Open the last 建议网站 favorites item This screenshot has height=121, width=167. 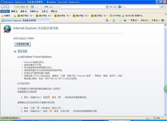click(99, 16)
